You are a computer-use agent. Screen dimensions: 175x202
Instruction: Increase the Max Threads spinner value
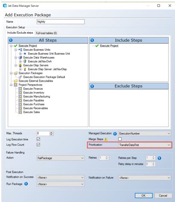tap(51, 133)
